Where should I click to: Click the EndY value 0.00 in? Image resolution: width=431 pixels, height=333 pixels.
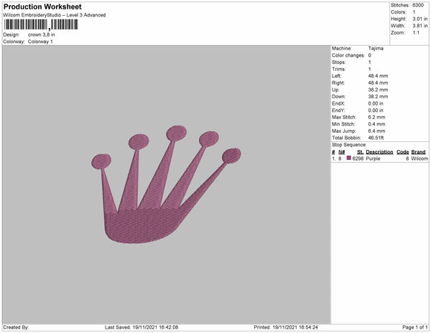376,111
